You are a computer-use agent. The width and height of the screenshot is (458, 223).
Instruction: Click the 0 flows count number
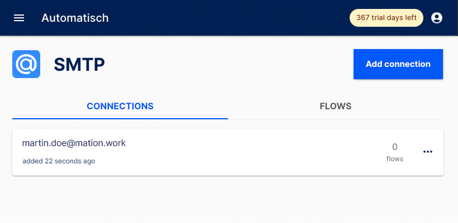pyautogui.click(x=395, y=147)
